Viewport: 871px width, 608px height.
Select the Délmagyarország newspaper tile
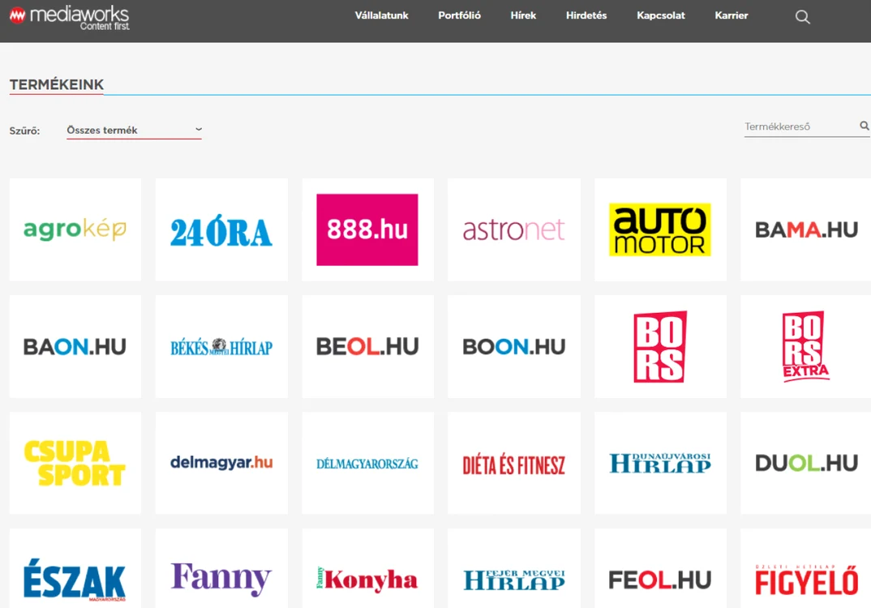tap(367, 463)
